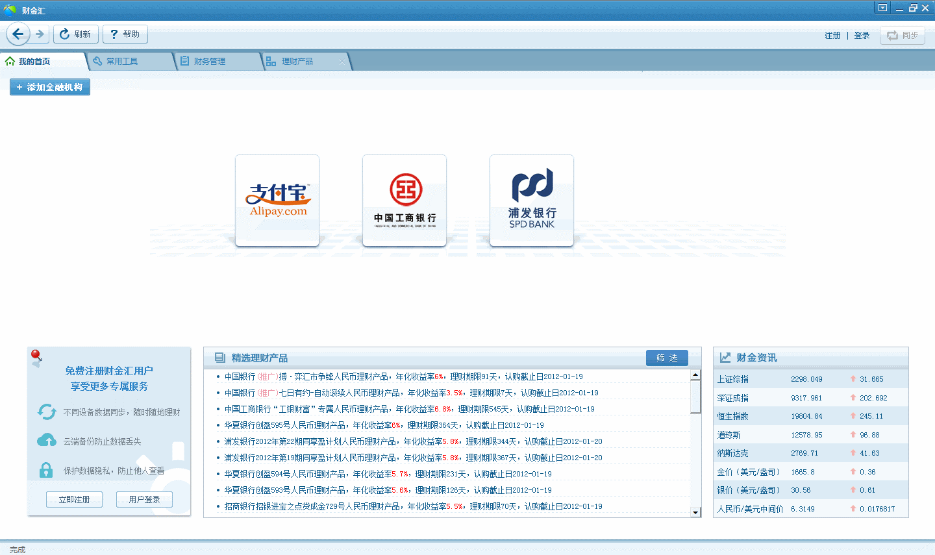The width and height of the screenshot is (935, 555).
Task: Open the 帮助 help button
Action: pos(125,34)
